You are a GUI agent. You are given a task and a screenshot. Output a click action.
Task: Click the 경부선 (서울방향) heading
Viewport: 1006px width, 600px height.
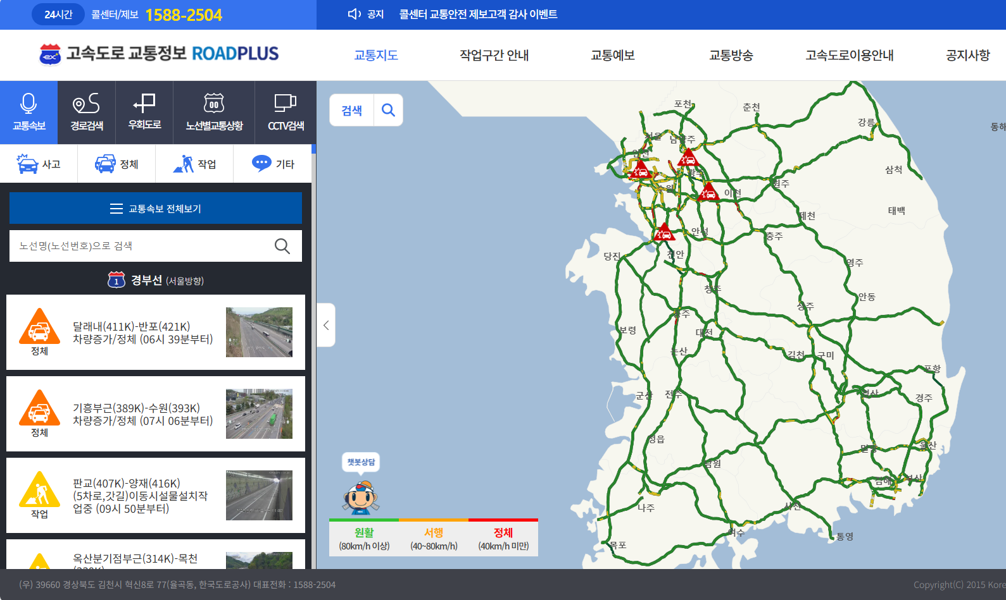tap(167, 280)
